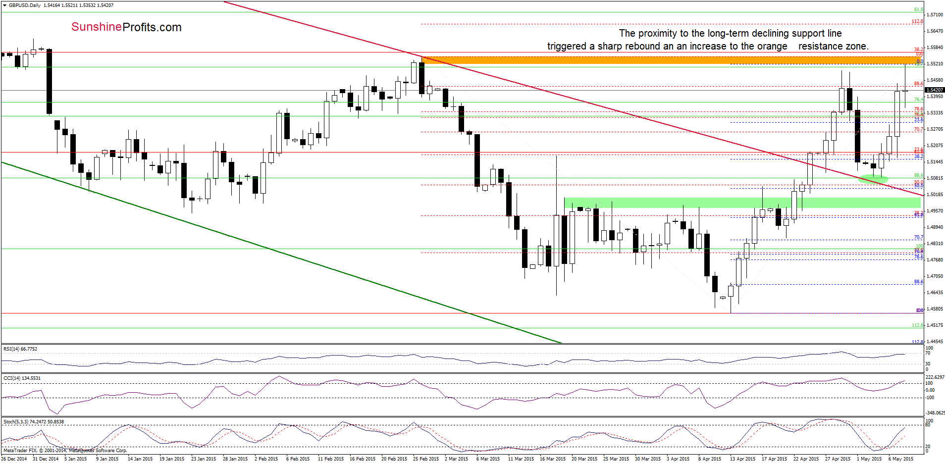Viewport: 945px width, 463px height.
Task: Click the 1.50815 price axis label
Action: click(935, 178)
